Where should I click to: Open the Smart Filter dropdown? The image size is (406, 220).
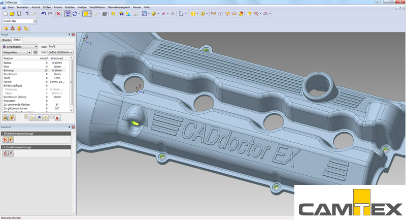tap(35, 21)
